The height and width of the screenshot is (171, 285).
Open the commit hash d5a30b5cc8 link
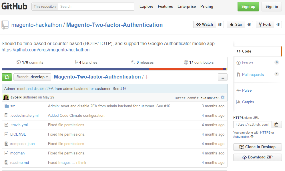pyautogui.click(x=210, y=98)
